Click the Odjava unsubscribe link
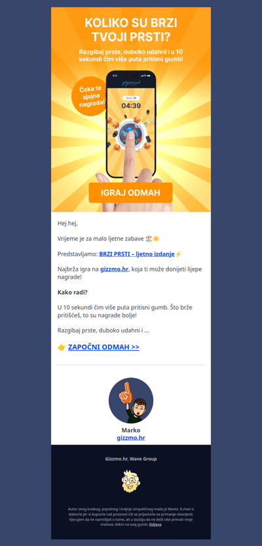This screenshot has width=262, height=546. (155, 525)
